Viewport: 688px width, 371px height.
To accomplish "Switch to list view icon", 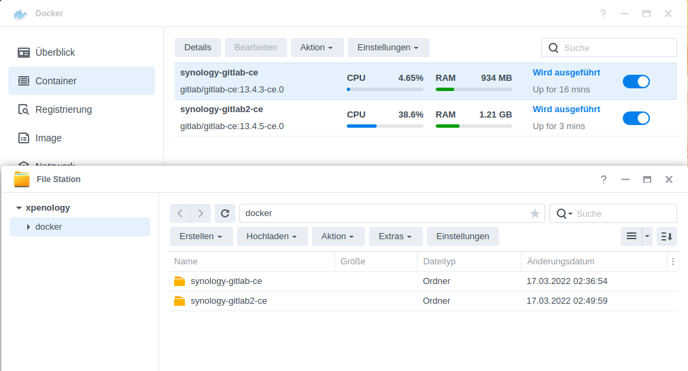I will tap(632, 236).
